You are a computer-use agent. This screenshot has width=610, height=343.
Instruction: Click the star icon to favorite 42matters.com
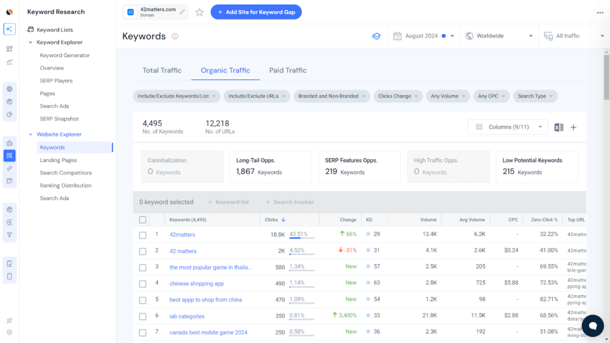200,12
